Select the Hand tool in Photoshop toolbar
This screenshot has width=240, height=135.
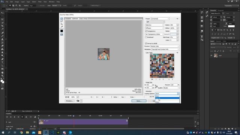coord(2,72)
